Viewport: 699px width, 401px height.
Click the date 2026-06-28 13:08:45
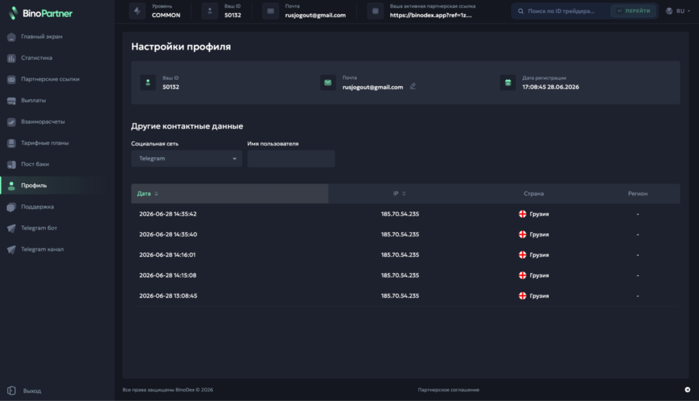(168, 296)
